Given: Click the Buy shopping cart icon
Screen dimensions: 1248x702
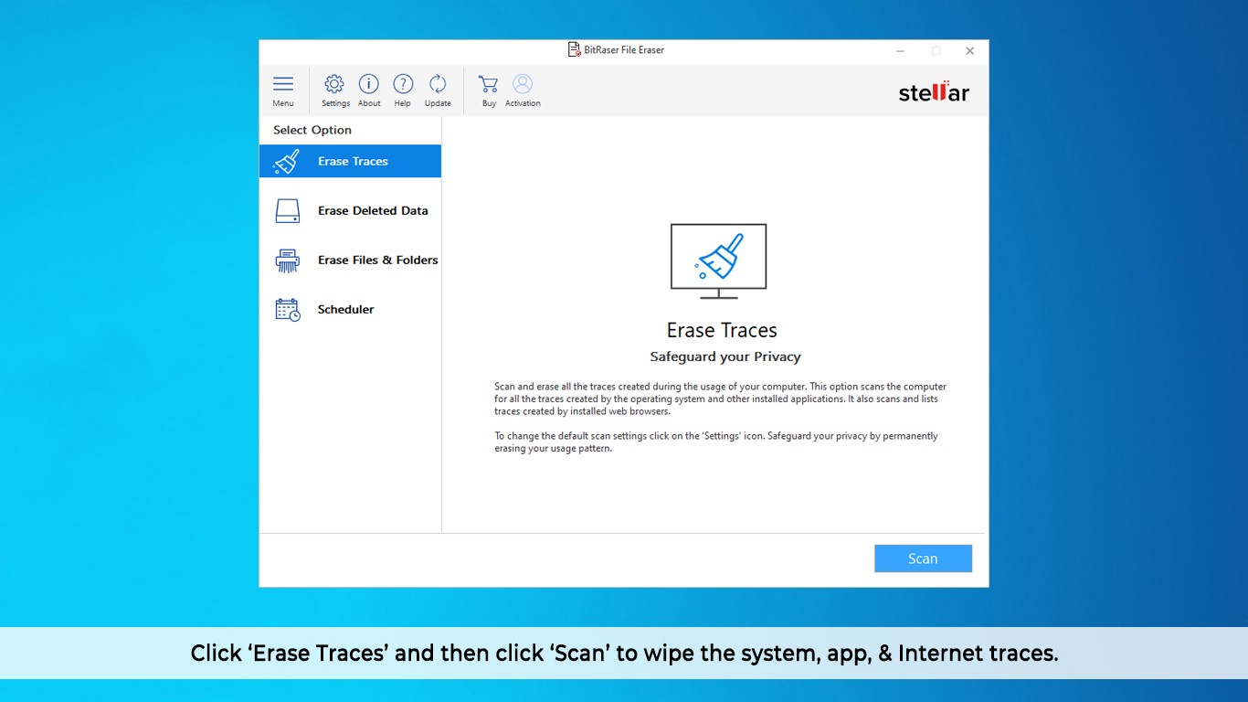Looking at the screenshot, I should pos(489,84).
